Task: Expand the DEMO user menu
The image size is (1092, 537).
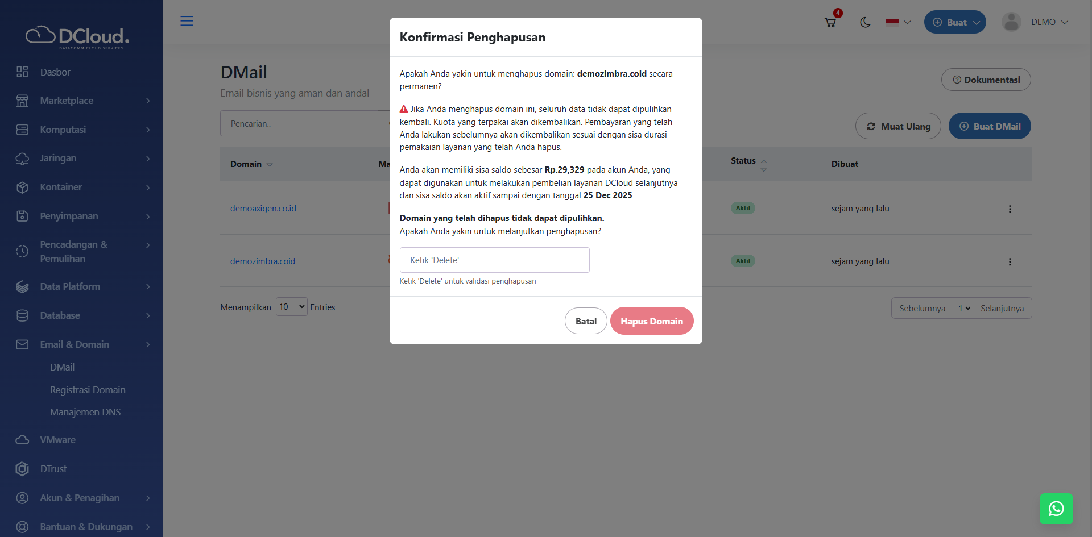Action: (x=1035, y=22)
